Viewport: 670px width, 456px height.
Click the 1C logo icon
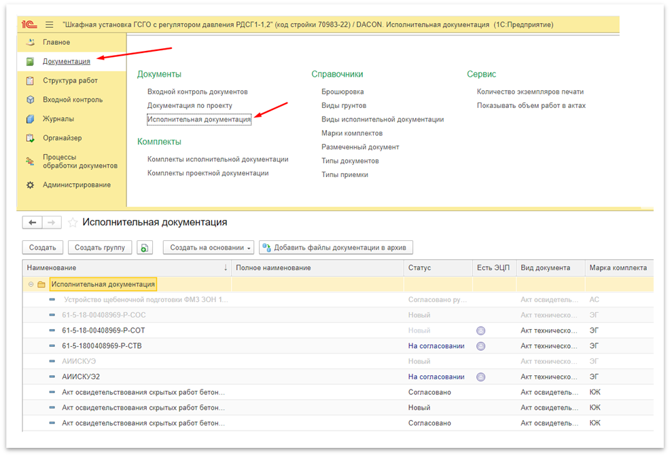29,24
